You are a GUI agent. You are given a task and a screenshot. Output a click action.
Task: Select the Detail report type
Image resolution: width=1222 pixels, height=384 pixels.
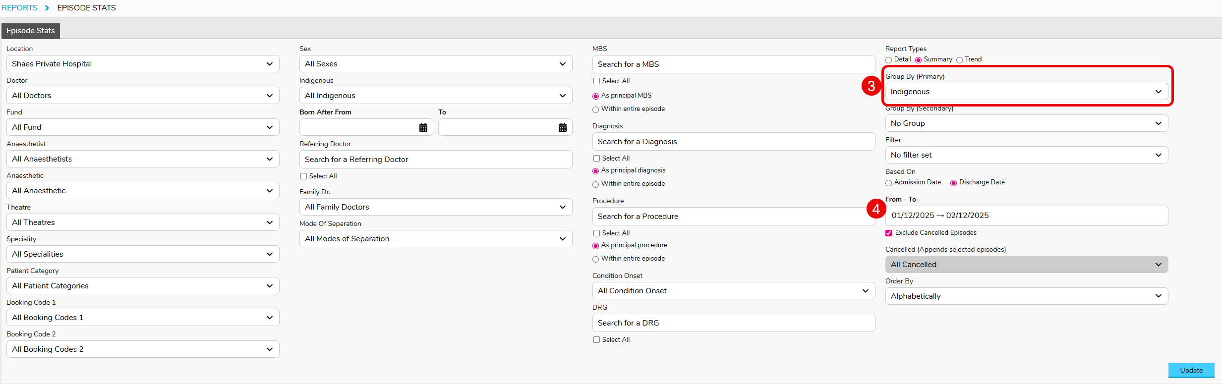(x=889, y=60)
